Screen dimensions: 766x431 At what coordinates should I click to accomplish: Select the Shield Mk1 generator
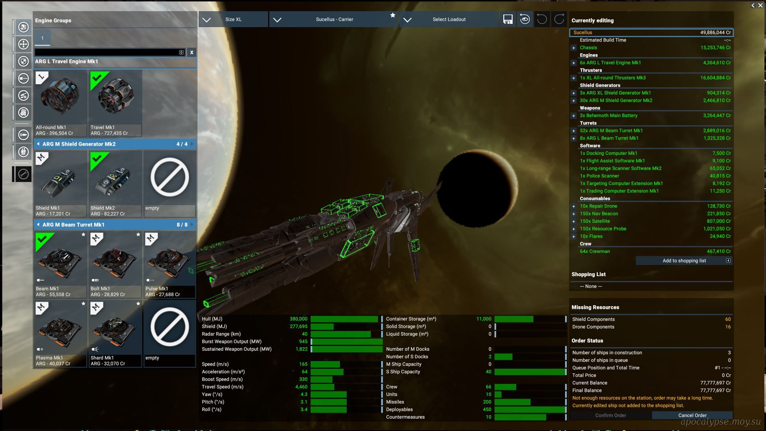61,184
